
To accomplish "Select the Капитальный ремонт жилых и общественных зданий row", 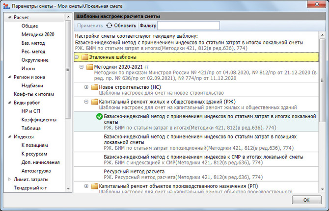I will click(196, 105).
